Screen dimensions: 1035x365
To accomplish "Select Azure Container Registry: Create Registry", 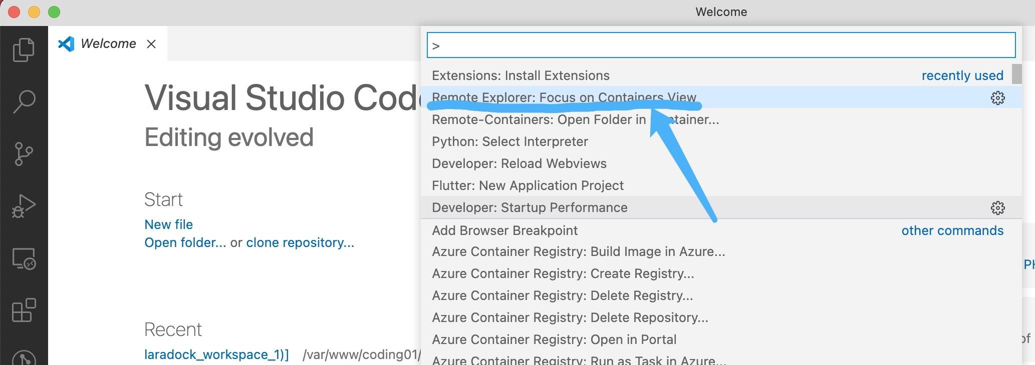I will click(721, 273).
